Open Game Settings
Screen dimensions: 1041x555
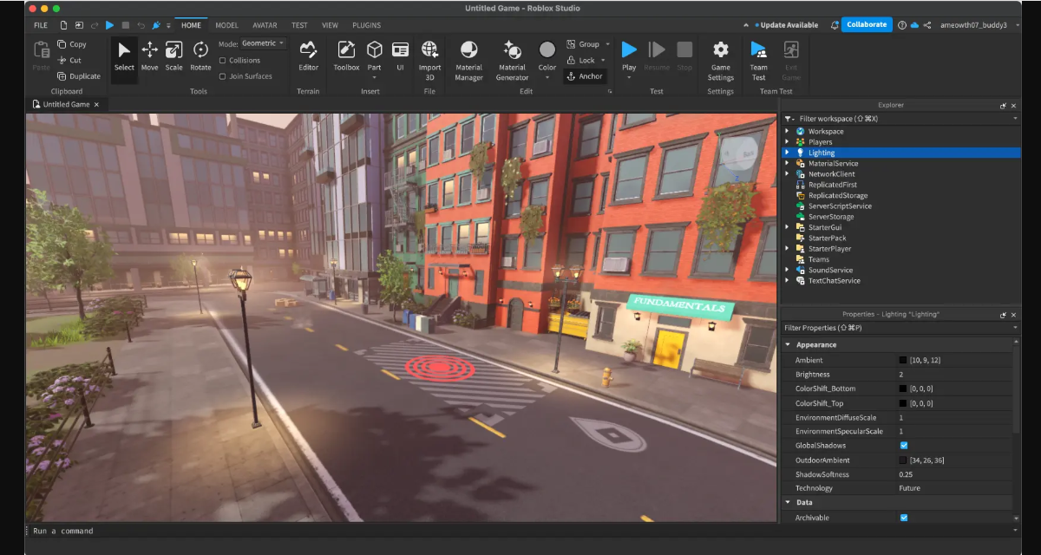(719, 59)
